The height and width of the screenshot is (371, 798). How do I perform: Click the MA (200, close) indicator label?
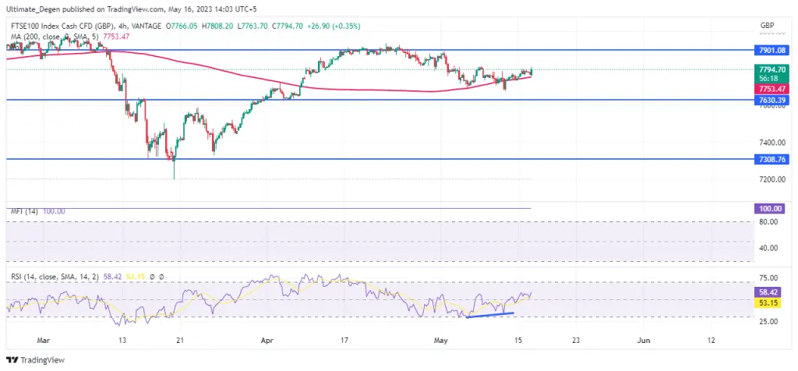coord(55,36)
